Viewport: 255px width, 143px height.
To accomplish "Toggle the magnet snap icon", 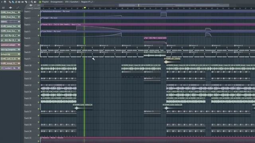I will (5, 2).
